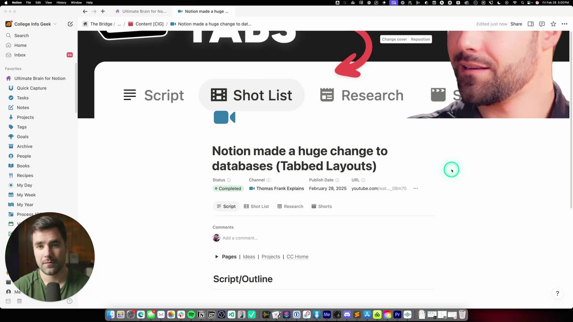Switch to the Shot List tab

pyautogui.click(x=256, y=206)
